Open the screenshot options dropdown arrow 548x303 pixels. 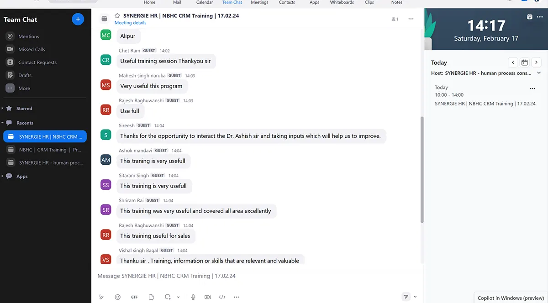pos(178,297)
